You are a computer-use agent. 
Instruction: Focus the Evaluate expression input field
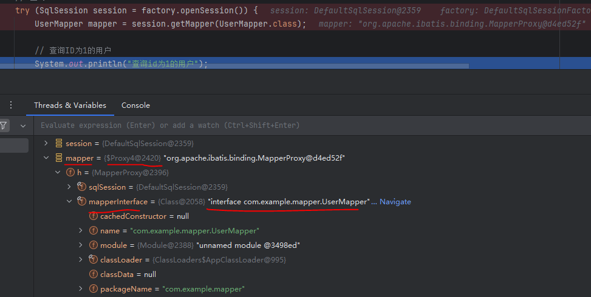click(313, 125)
